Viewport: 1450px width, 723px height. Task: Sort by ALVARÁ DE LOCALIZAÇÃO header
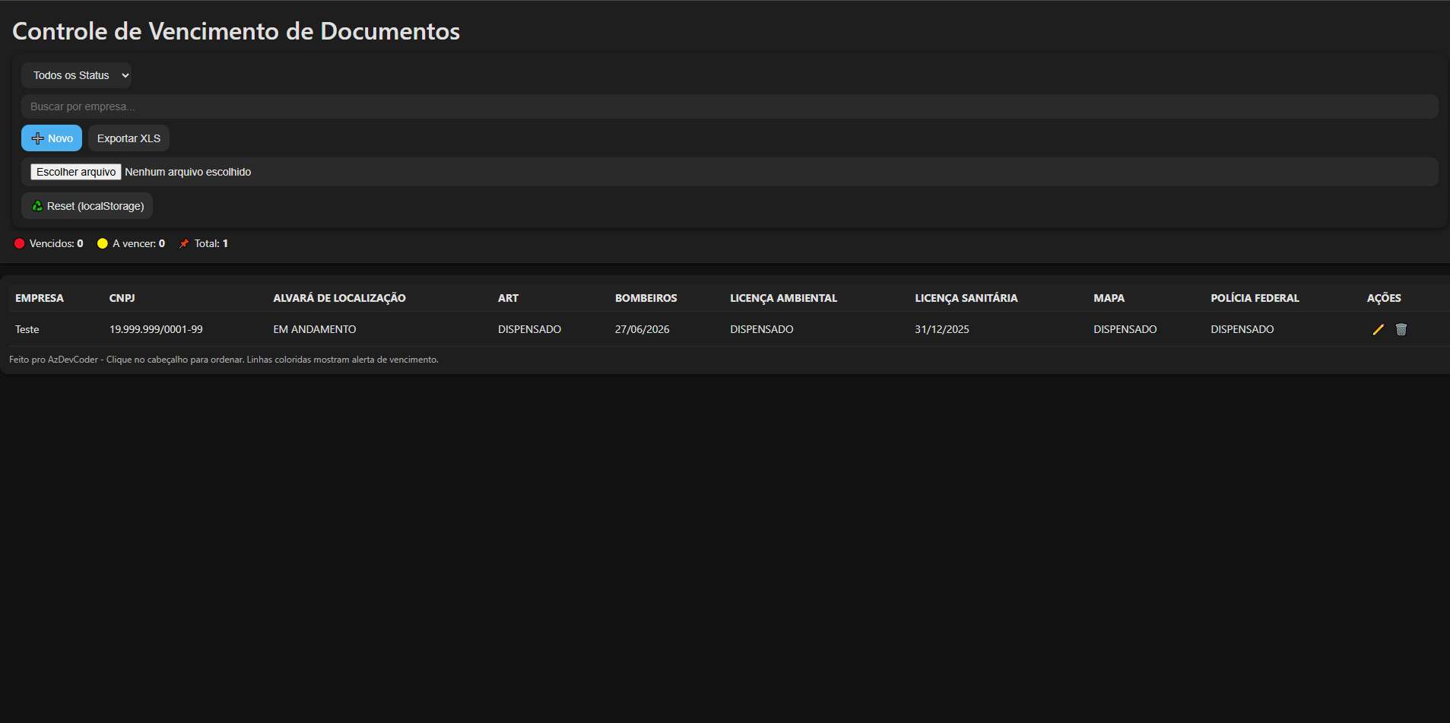coord(339,298)
